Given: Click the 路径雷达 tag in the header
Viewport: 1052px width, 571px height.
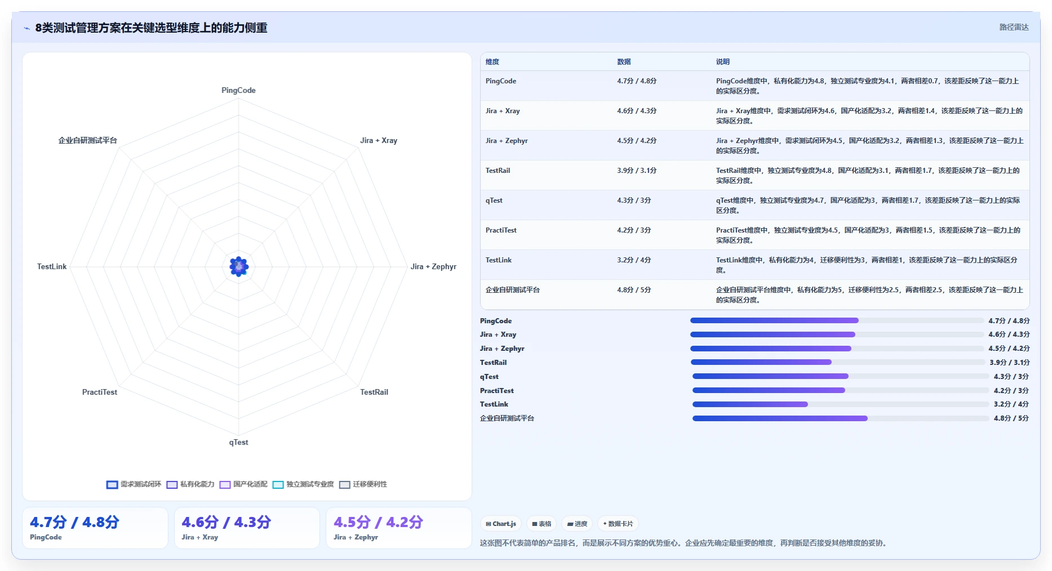Looking at the screenshot, I should pos(1014,27).
